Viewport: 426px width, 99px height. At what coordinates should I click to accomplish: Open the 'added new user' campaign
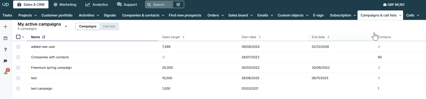pos(43,47)
